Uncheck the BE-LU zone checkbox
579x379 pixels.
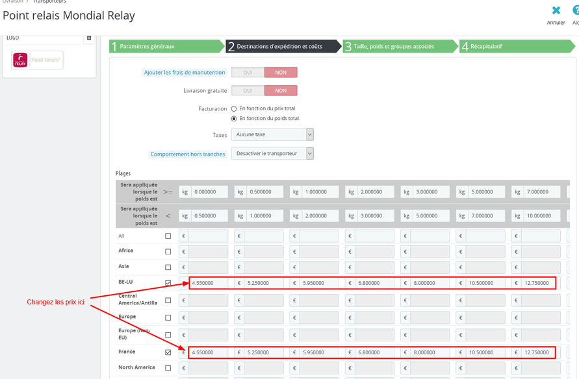click(x=168, y=283)
